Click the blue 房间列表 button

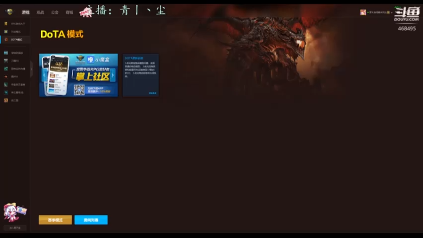point(91,220)
